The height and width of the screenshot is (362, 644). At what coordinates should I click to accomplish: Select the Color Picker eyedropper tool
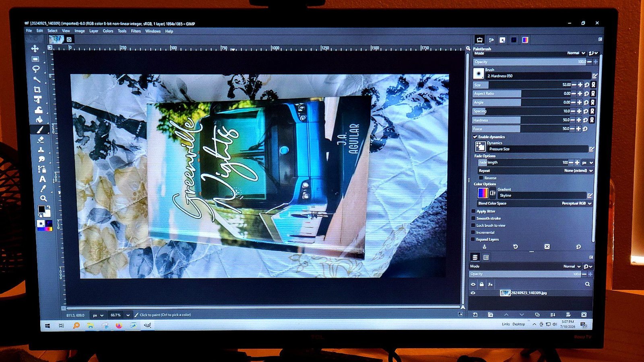[43, 189]
